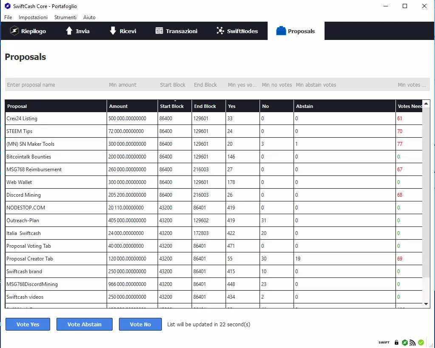435x348 pixels.
Task: Click the Vote No button
Action: pos(140,324)
